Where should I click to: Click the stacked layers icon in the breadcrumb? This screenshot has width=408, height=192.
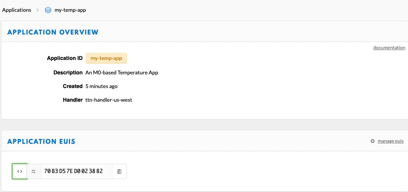(48, 10)
